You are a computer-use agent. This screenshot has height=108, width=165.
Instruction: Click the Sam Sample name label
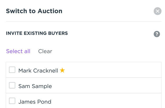(x=35, y=86)
